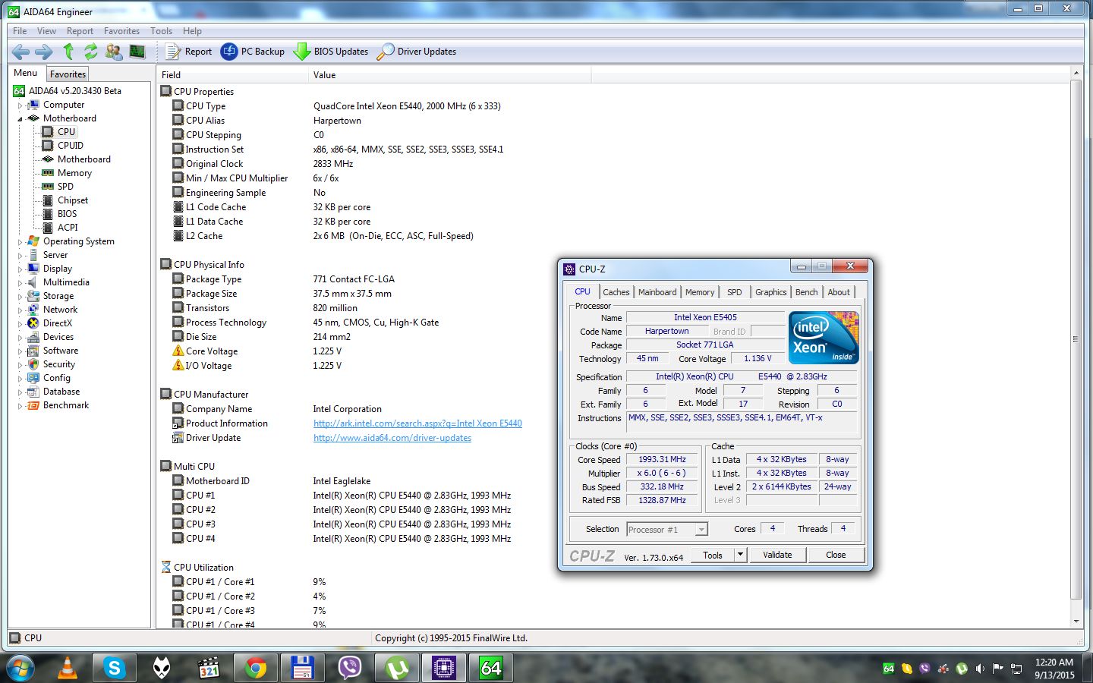Select the Memory tree item
Screen dimensions: 1093x683
(74, 173)
